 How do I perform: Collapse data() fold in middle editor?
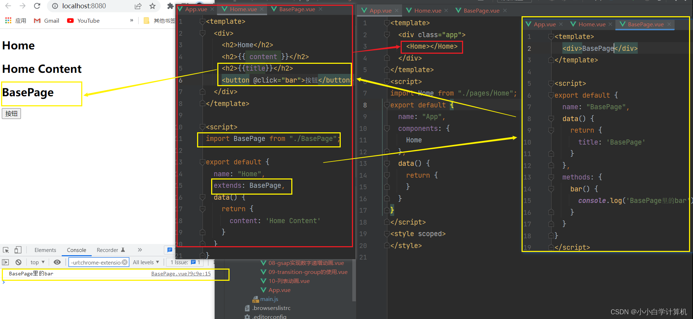click(x=387, y=164)
